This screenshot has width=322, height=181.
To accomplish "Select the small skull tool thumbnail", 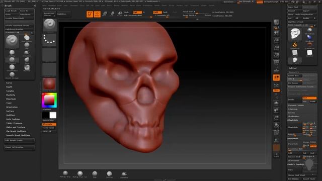I will (x=295, y=60).
